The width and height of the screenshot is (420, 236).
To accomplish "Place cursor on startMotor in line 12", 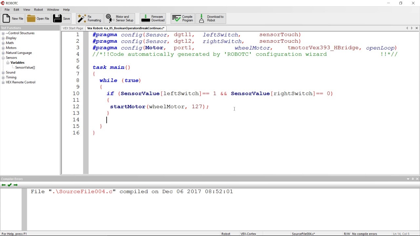I will point(128,107).
